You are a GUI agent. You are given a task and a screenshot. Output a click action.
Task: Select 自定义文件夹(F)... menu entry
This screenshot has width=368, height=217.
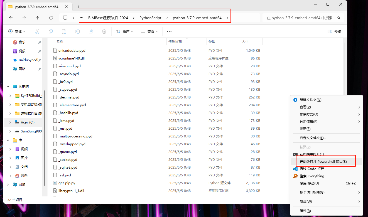tap(327, 138)
